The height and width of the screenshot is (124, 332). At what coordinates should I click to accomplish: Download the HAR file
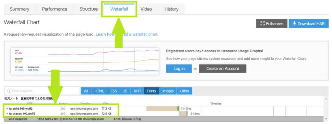pyautogui.click(x=309, y=23)
